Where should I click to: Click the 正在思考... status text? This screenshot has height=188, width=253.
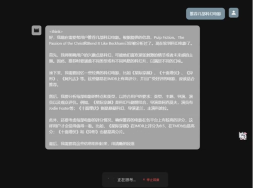coord(126,180)
